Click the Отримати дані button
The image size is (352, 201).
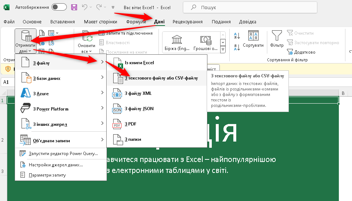25,41
